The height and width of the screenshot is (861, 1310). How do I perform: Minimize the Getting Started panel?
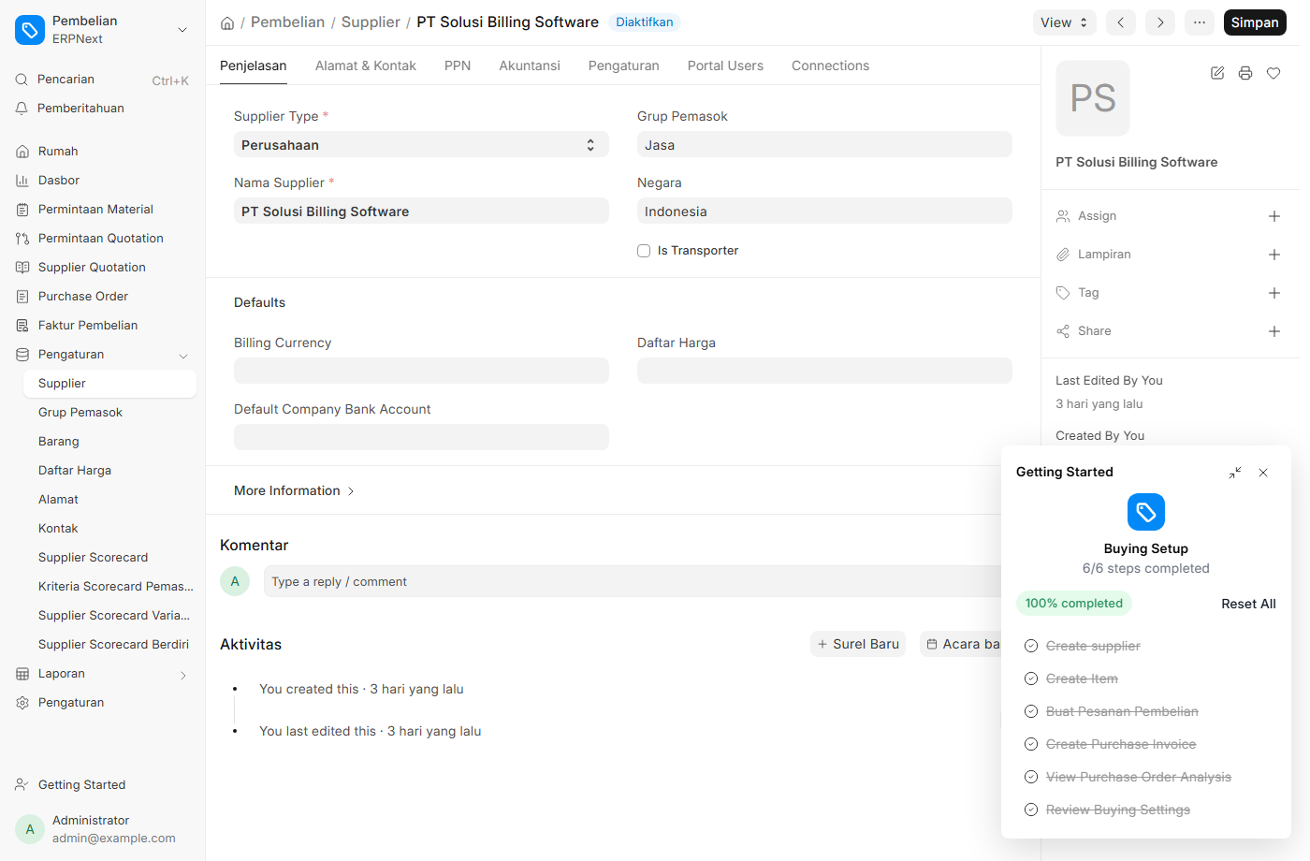1235,473
